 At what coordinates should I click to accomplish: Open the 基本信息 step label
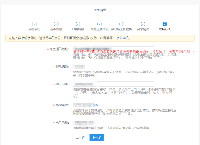pyautogui.click(x=56, y=29)
